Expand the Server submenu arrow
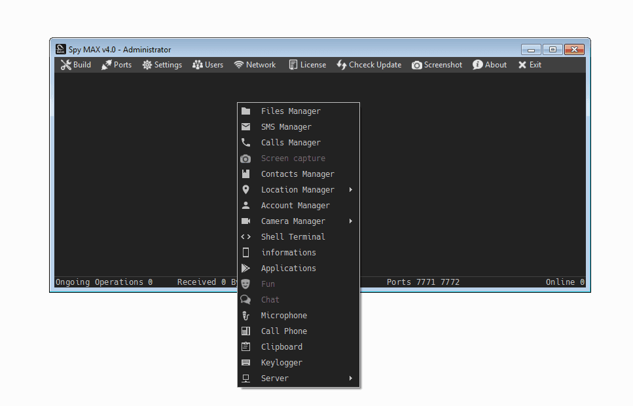This screenshot has height=406, width=633. (x=351, y=378)
